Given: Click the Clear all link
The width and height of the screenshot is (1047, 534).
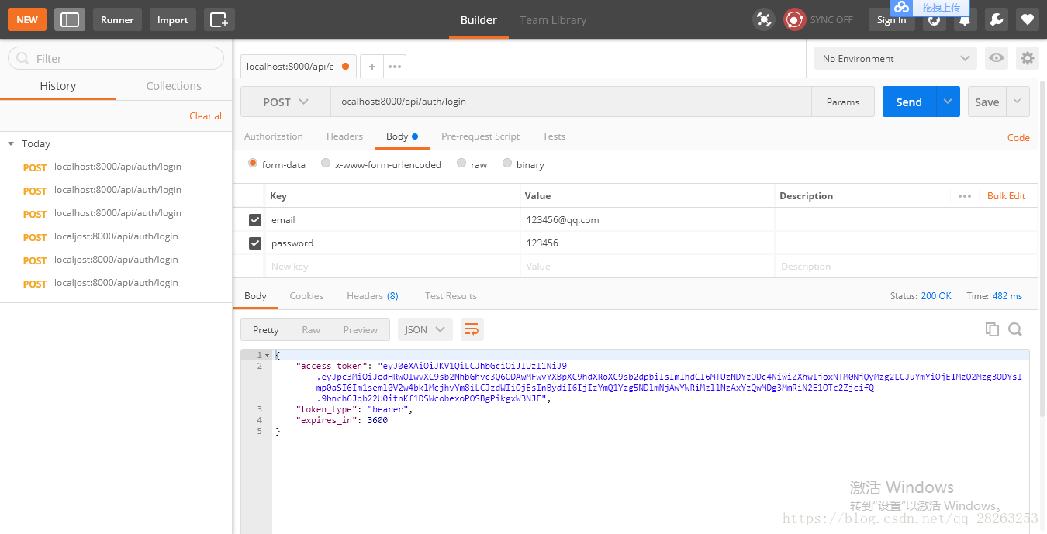Looking at the screenshot, I should (x=206, y=115).
